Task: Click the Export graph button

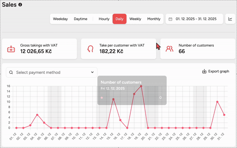Action: 216,71
